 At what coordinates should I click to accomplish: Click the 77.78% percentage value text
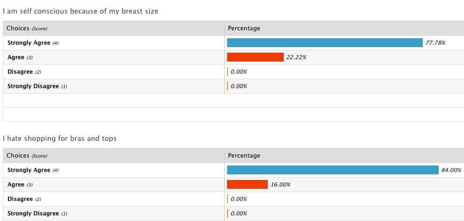pyautogui.click(x=435, y=43)
